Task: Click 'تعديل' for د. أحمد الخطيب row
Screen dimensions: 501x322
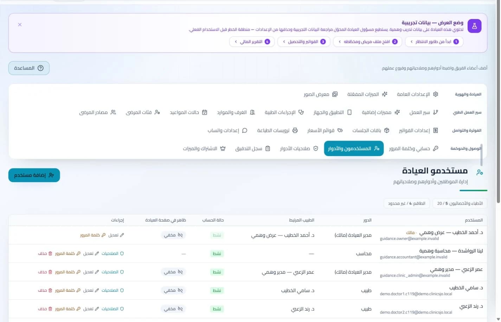Action: [x=116, y=235]
